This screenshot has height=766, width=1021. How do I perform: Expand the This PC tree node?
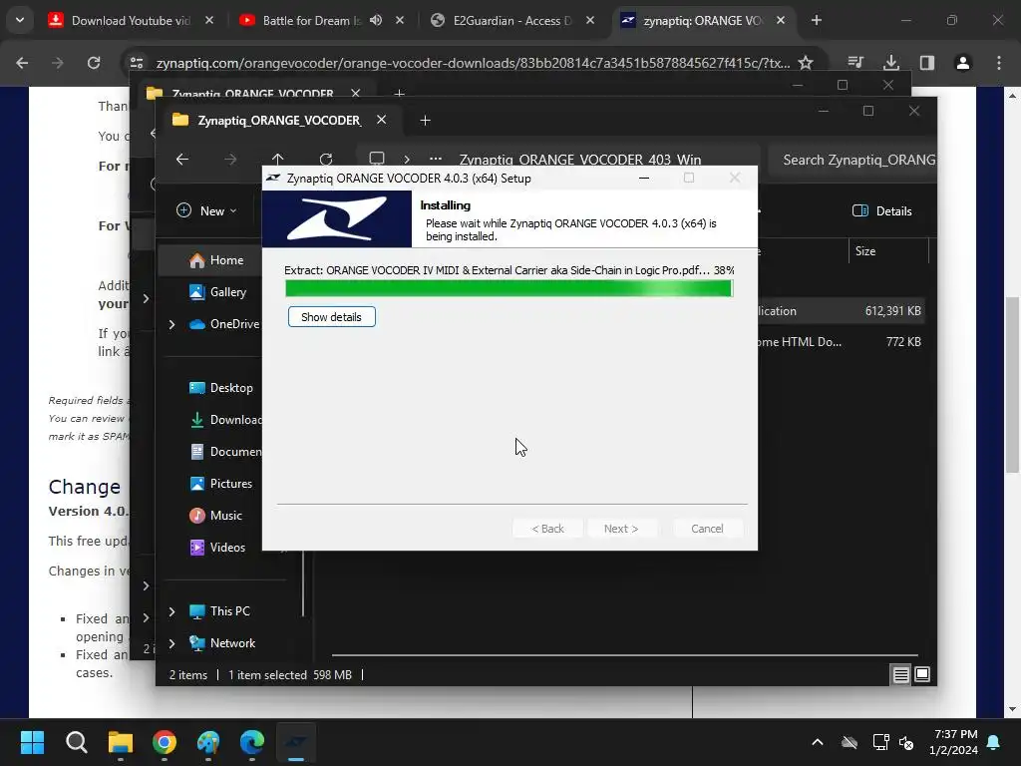tap(171, 611)
